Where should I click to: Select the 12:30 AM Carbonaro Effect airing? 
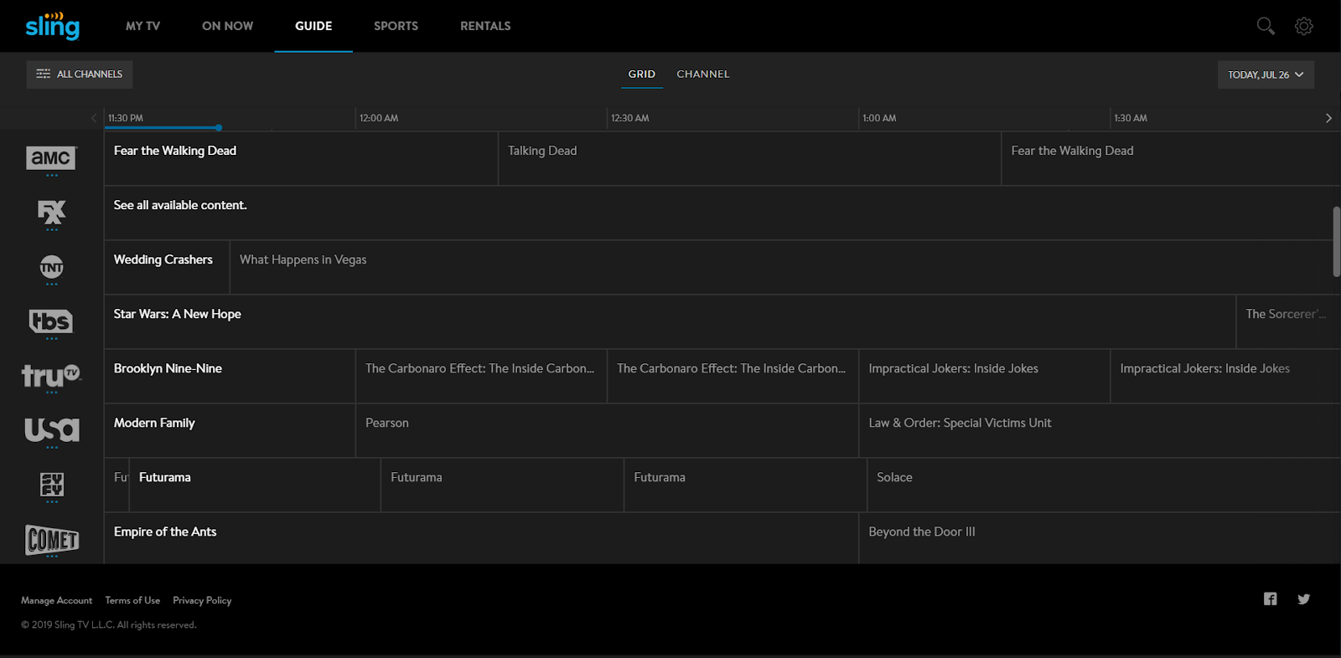point(733,376)
